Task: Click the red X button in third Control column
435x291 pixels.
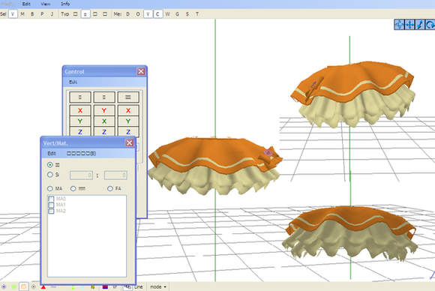Action: click(x=128, y=110)
